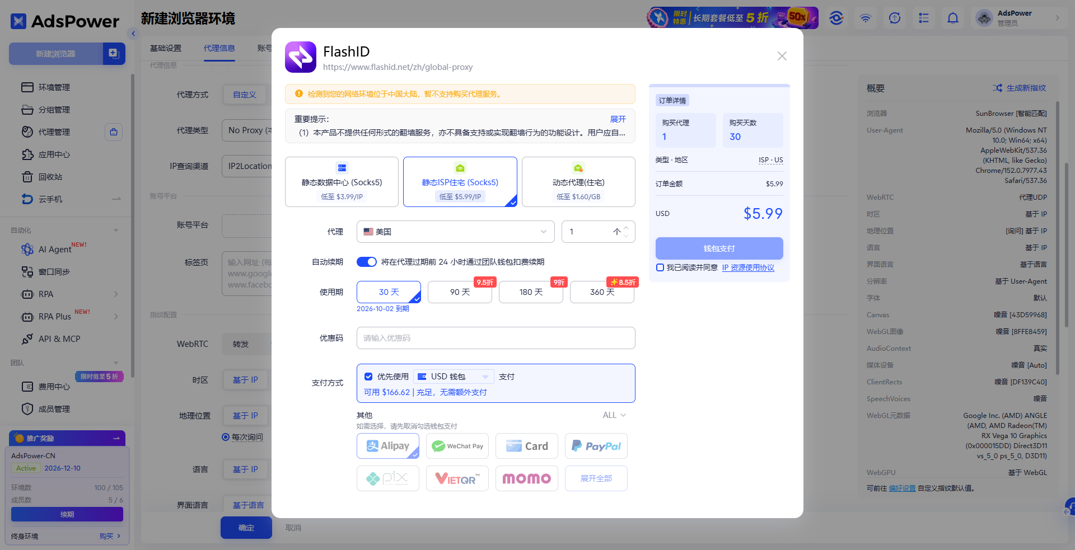Viewport: 1075px width, 550px height.
Task: Click the FlashID logo icon
Action: [301, 57]
